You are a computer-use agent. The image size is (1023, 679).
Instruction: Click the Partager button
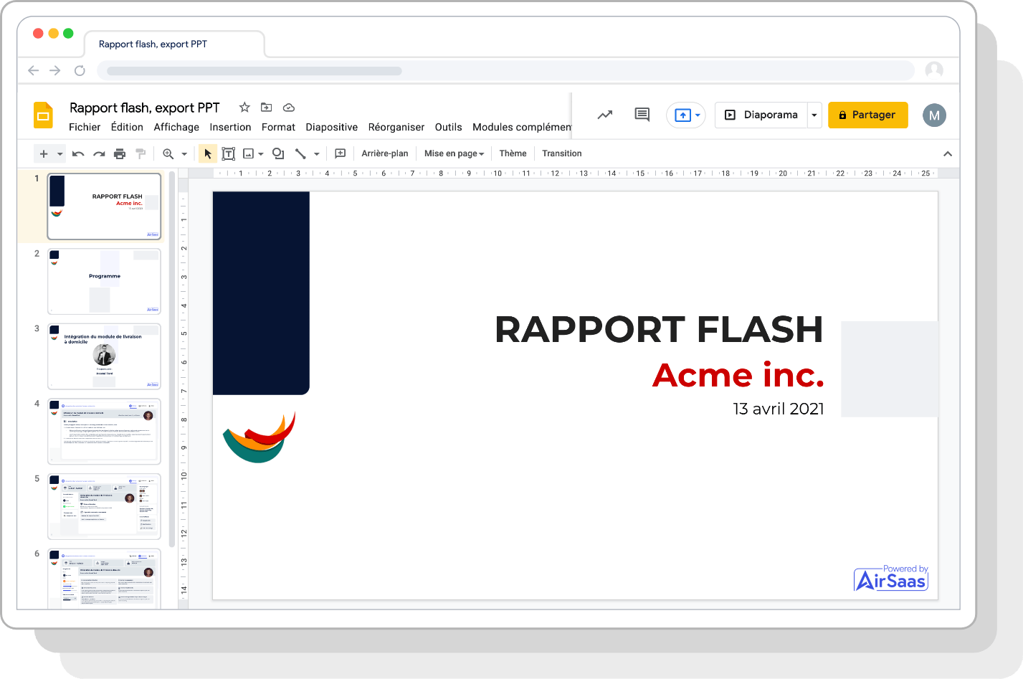[868, 115]
